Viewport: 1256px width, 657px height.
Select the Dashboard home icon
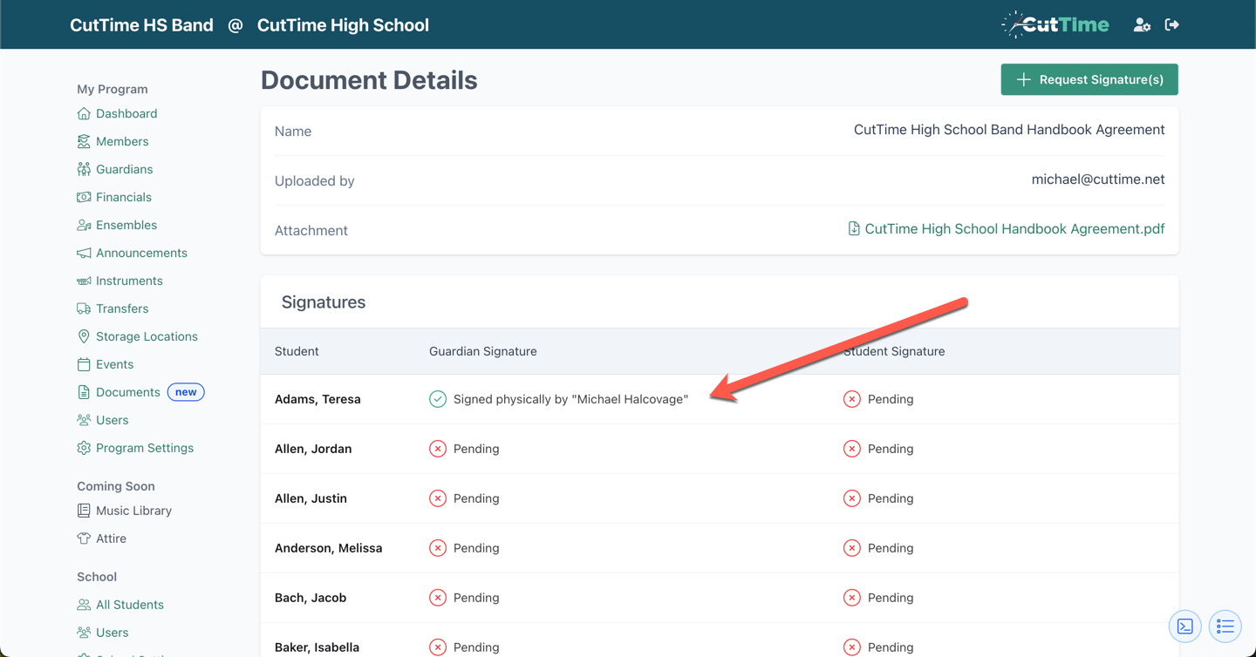coord(83,113)
